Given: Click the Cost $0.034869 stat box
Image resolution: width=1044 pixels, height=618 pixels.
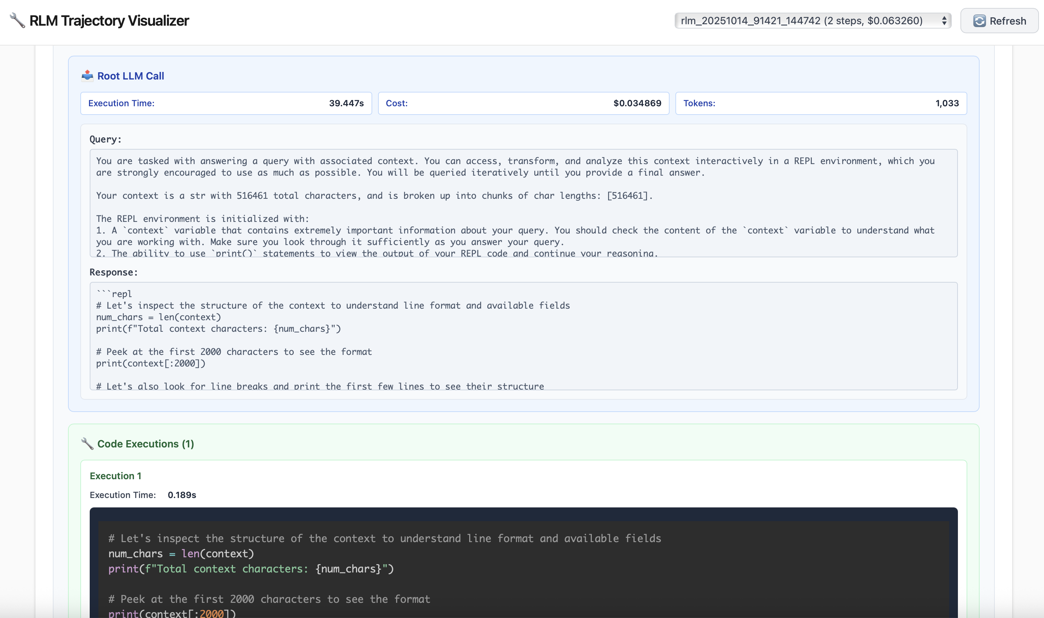Looking at the screenshot, I should coord(523,103).
